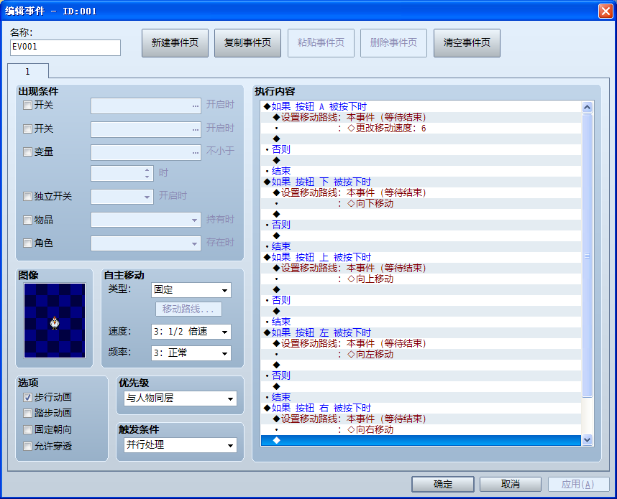Cancel the dialog with 取消
The height and width of the screenshot is (499, 617).
pyautogui.click(x=511, y=484)
